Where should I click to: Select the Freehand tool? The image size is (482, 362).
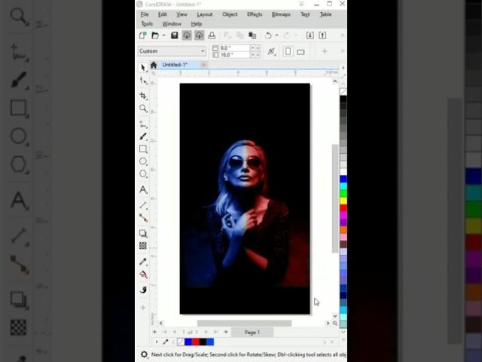point(143,124)
